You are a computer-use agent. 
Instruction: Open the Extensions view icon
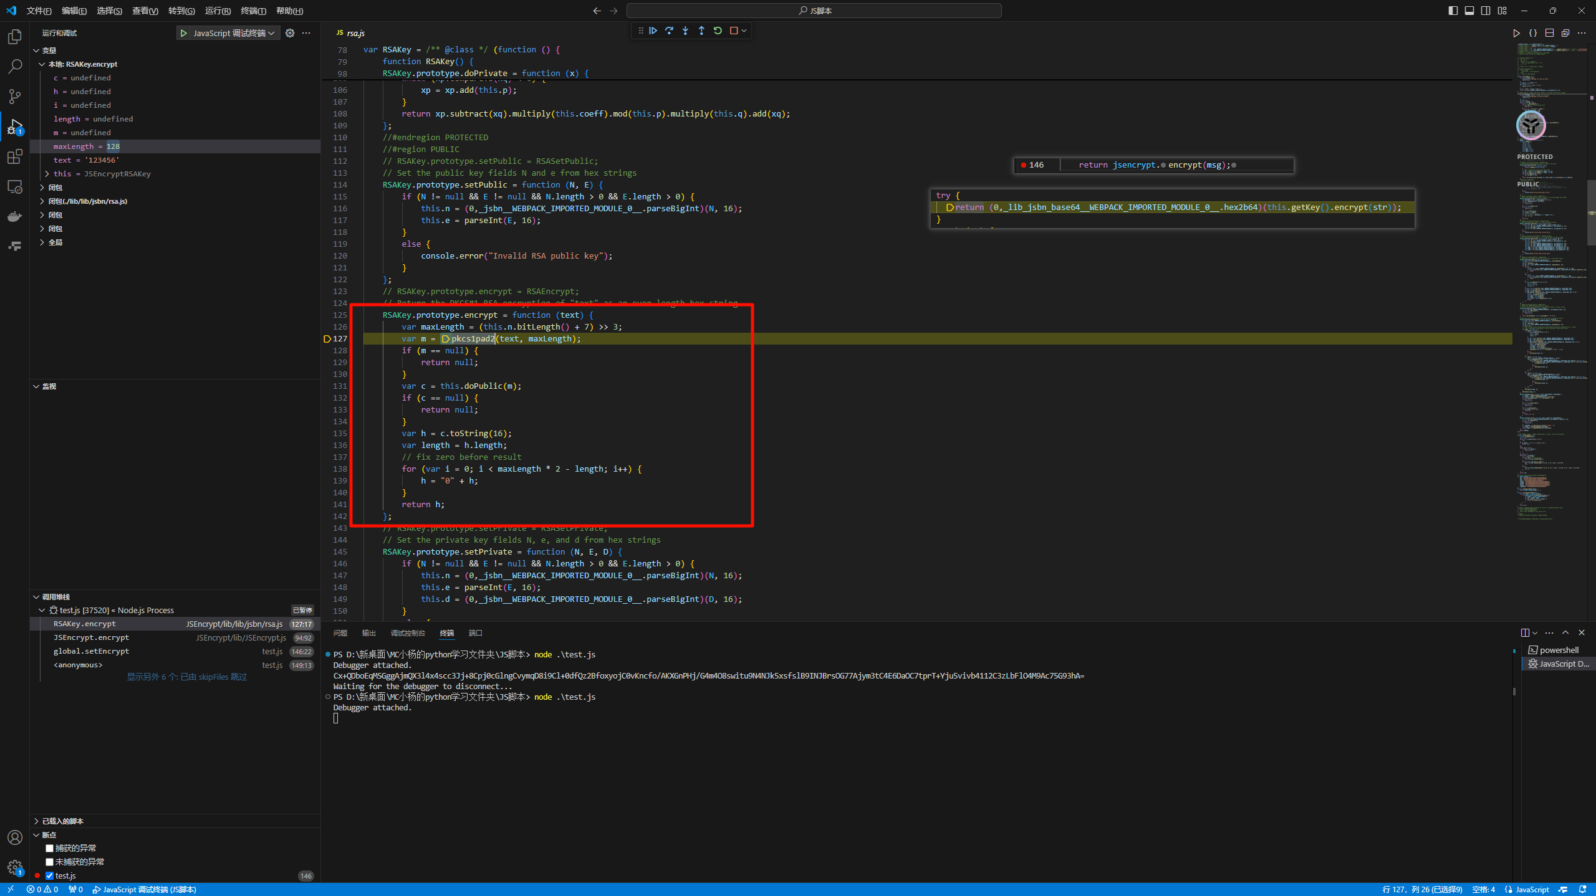(15, 156)
